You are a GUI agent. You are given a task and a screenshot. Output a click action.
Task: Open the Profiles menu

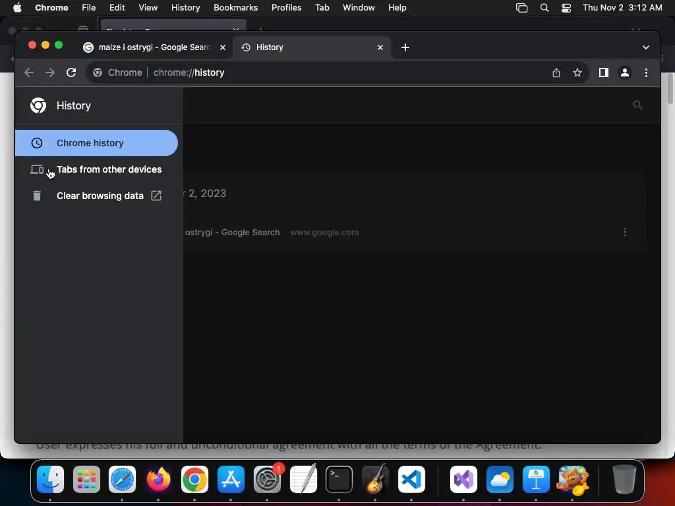coord(286,7)
